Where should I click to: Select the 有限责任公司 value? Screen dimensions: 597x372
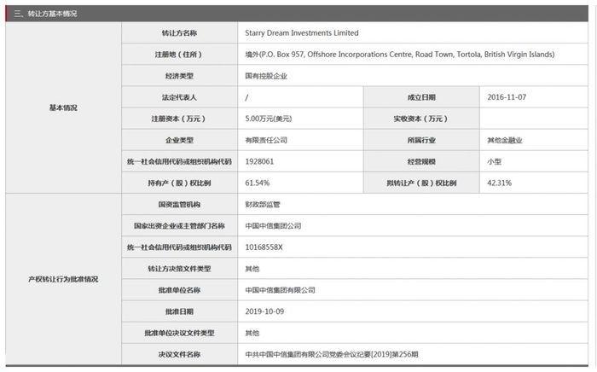coord(266,140)
